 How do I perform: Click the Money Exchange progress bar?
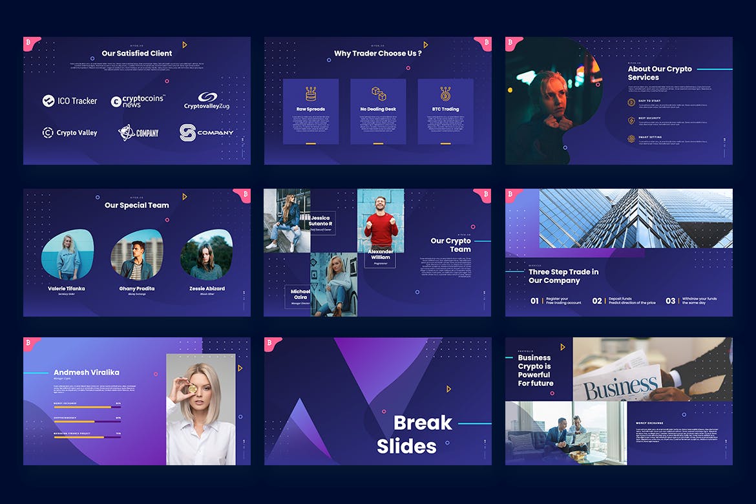tap(87, 407)
